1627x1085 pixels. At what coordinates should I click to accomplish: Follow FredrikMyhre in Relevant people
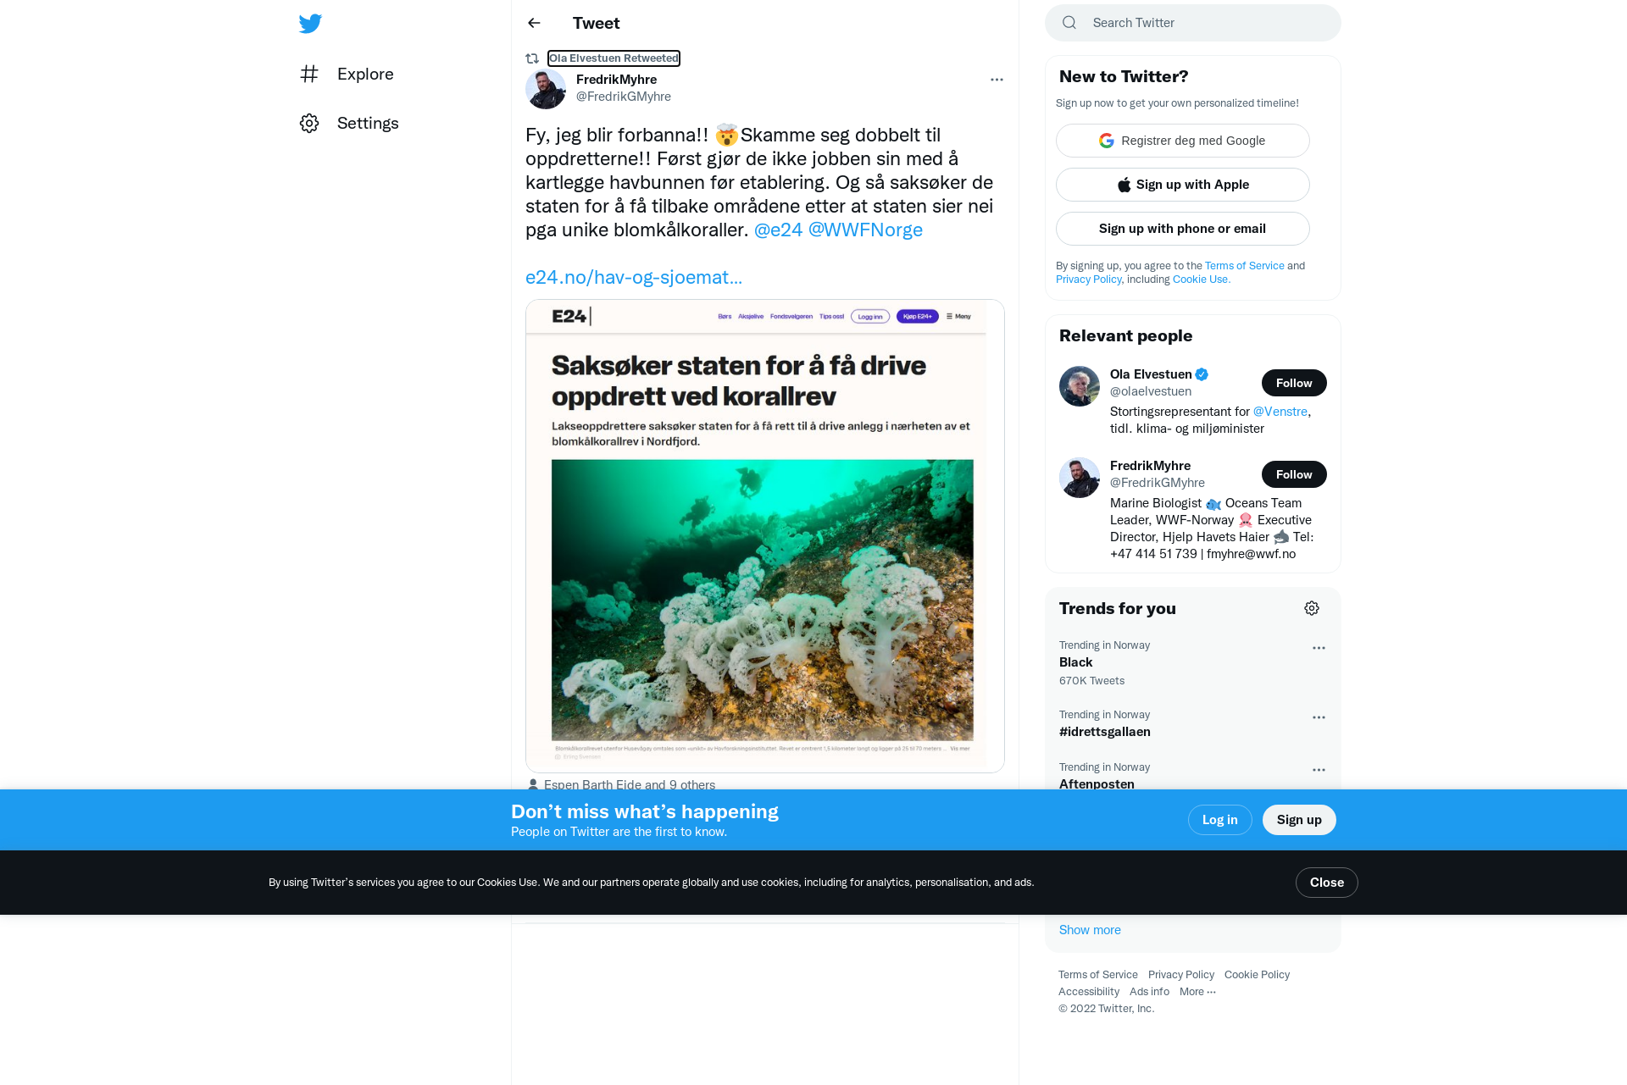1294,474
